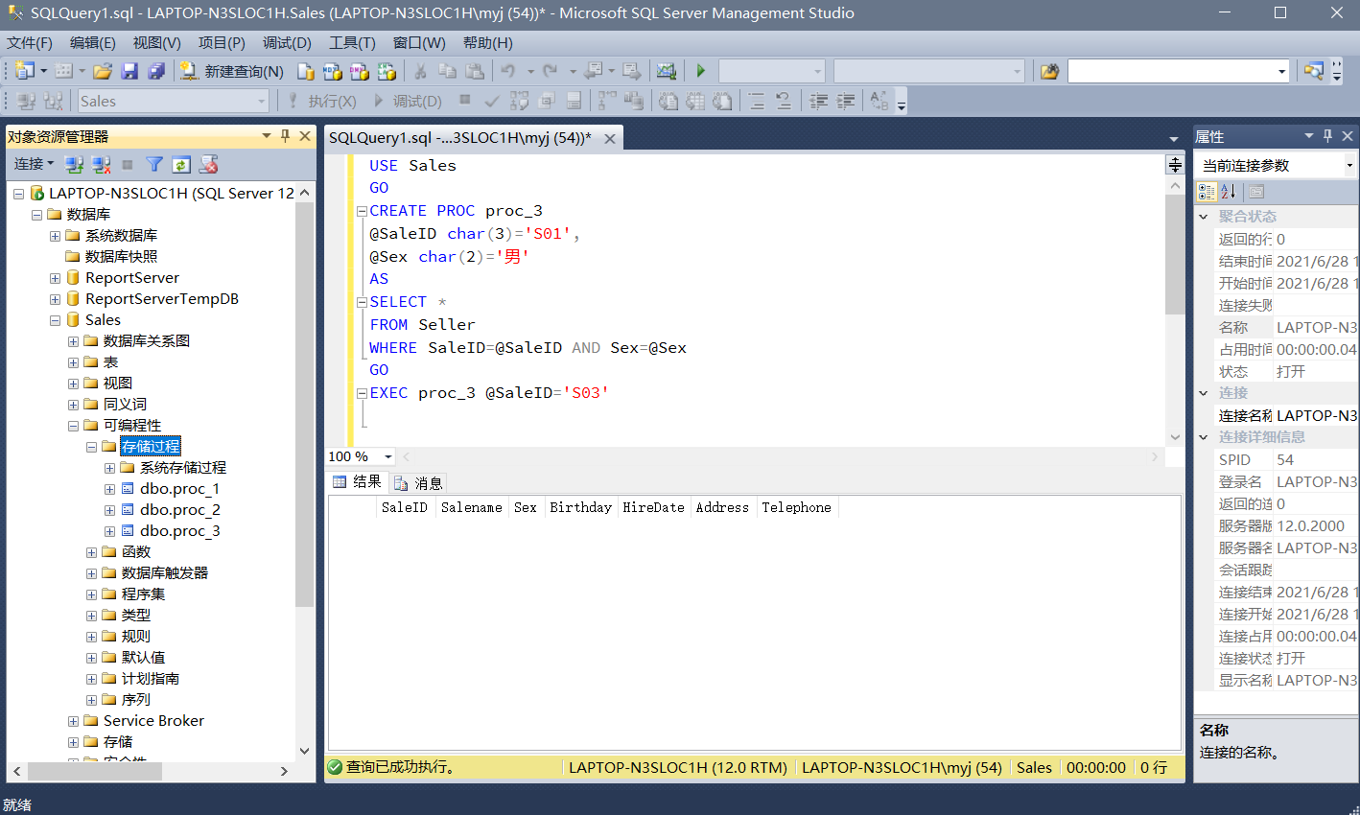
Task: Click the 新建查询(N) button
Action: click(x=232, y=71)
